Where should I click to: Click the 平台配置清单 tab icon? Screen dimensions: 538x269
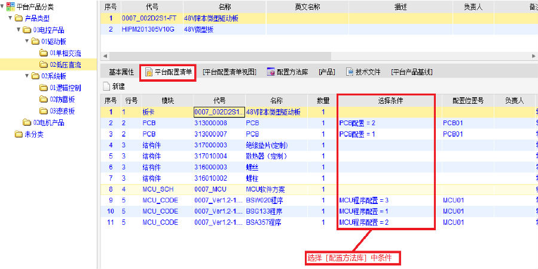pyautogui.click(x=148, y=72)
